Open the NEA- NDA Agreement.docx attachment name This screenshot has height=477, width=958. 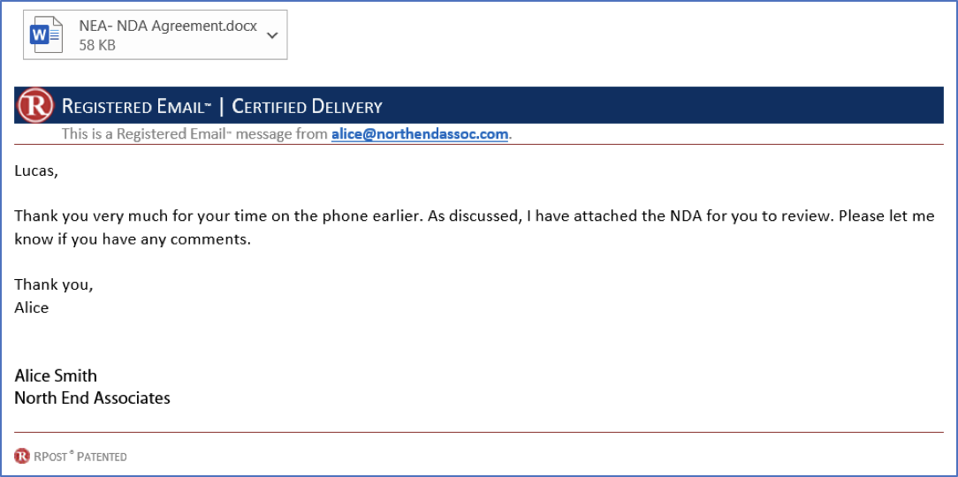pyautogui.click(x=168, y=26)
